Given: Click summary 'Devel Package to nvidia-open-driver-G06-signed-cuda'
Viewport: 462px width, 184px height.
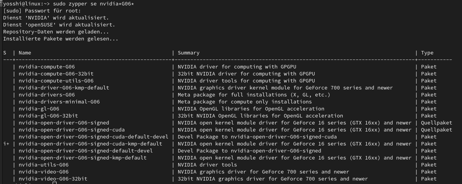Looking at the screenshot, I should pyautogui.click(x=257, y=137).
